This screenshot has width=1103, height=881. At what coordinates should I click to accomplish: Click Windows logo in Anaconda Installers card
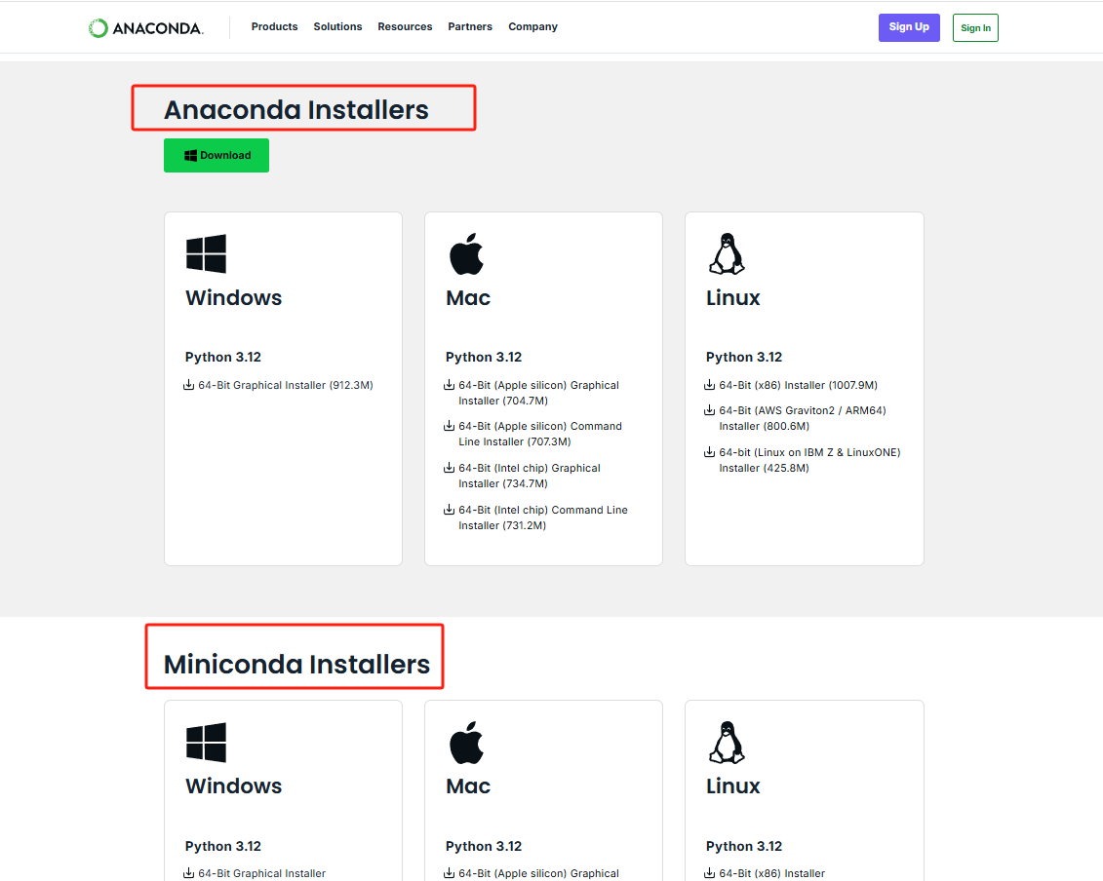[x=206, y=253]
